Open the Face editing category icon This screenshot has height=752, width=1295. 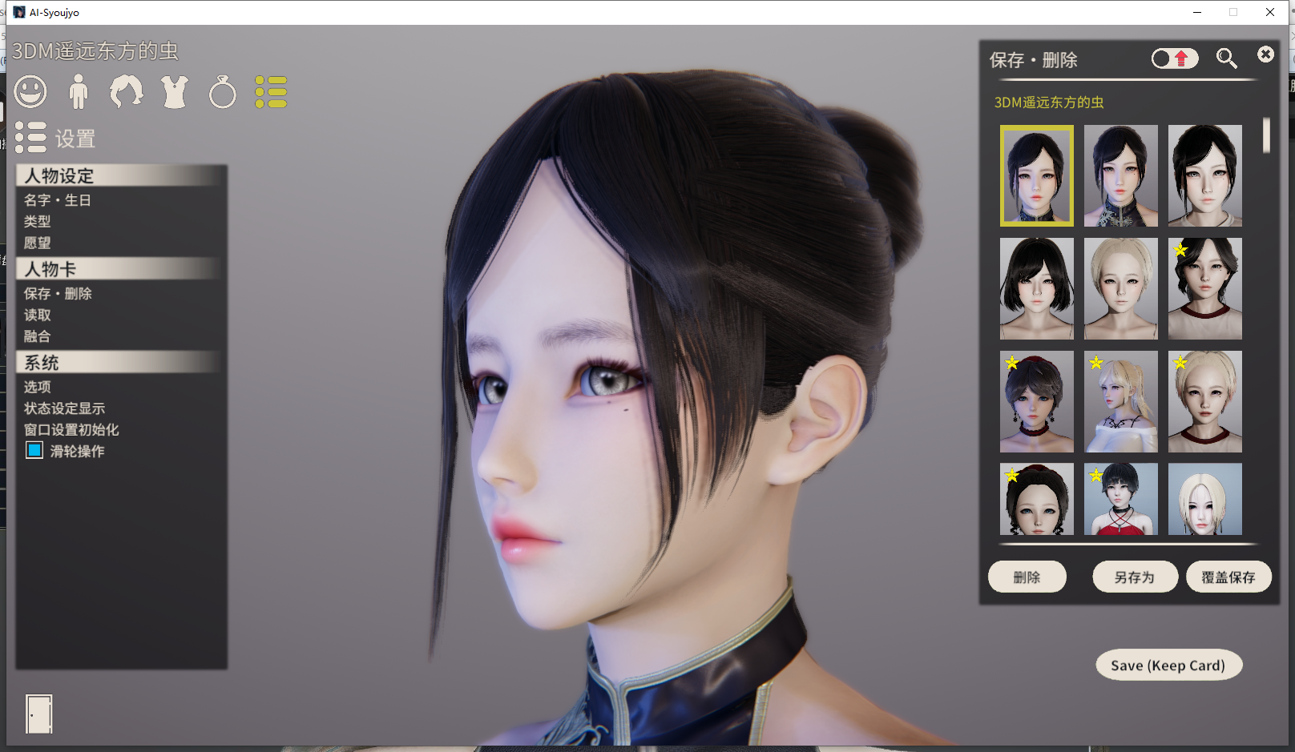(30, 92)
